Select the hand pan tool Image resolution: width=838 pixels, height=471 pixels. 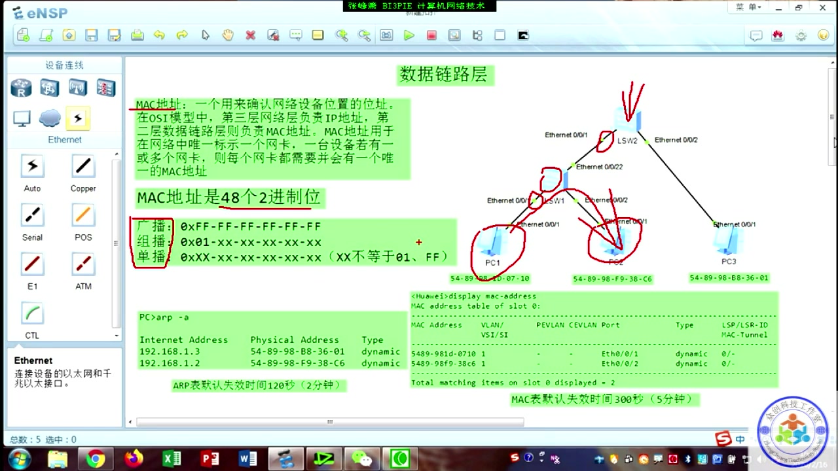click(x=228, y=35)
